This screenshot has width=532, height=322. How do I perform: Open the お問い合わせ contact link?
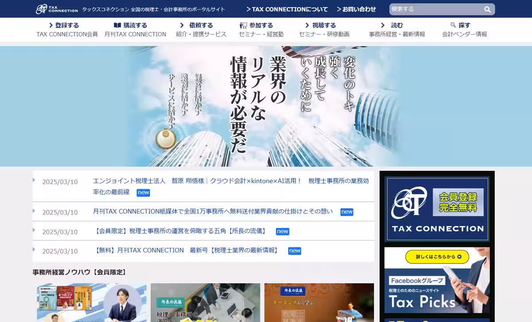click(x=356, y=9)
